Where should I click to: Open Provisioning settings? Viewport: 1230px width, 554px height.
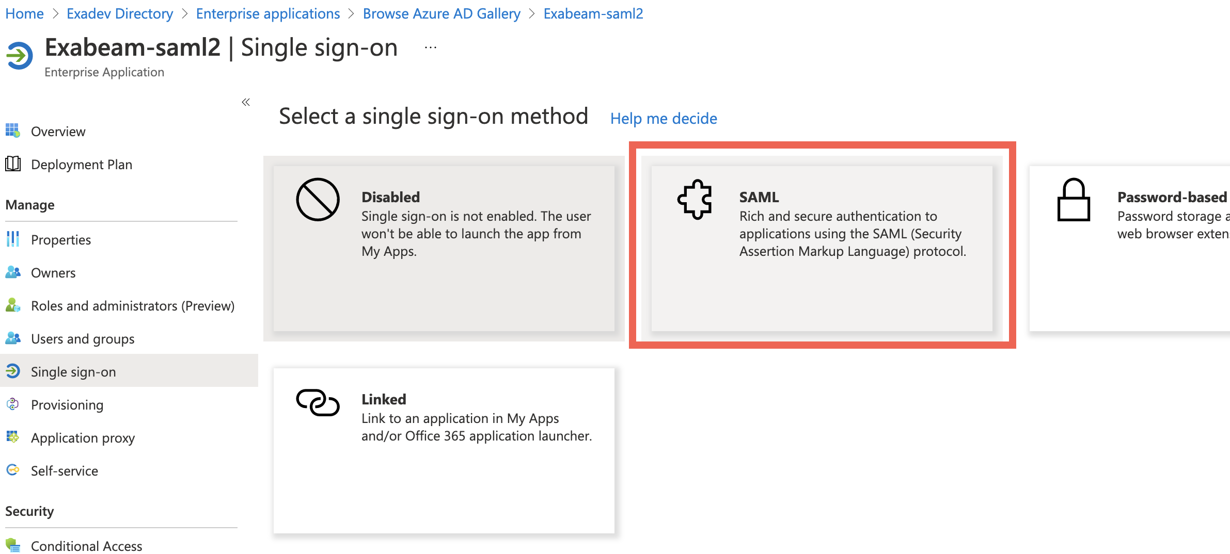click(x=129, y=404)
